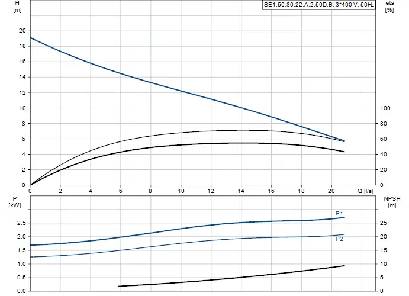The height and width of the screenshot is (296, 409).
Task: Click the P2 power curve label
Action: (x=339, y=239)
